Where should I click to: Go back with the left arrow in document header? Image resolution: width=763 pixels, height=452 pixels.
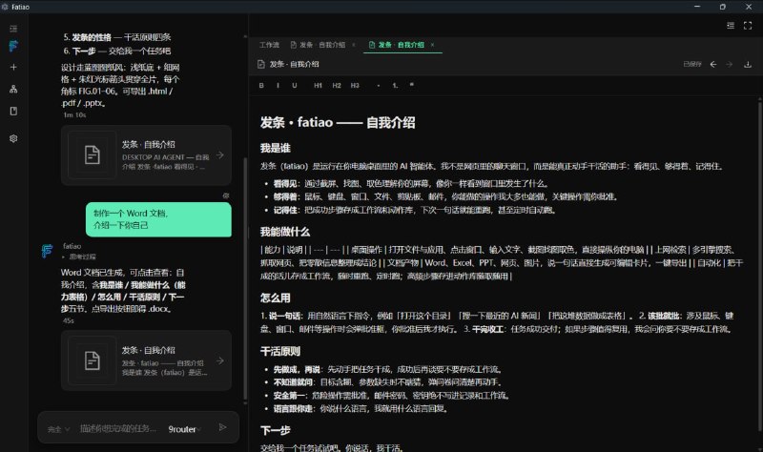[712, 64]
